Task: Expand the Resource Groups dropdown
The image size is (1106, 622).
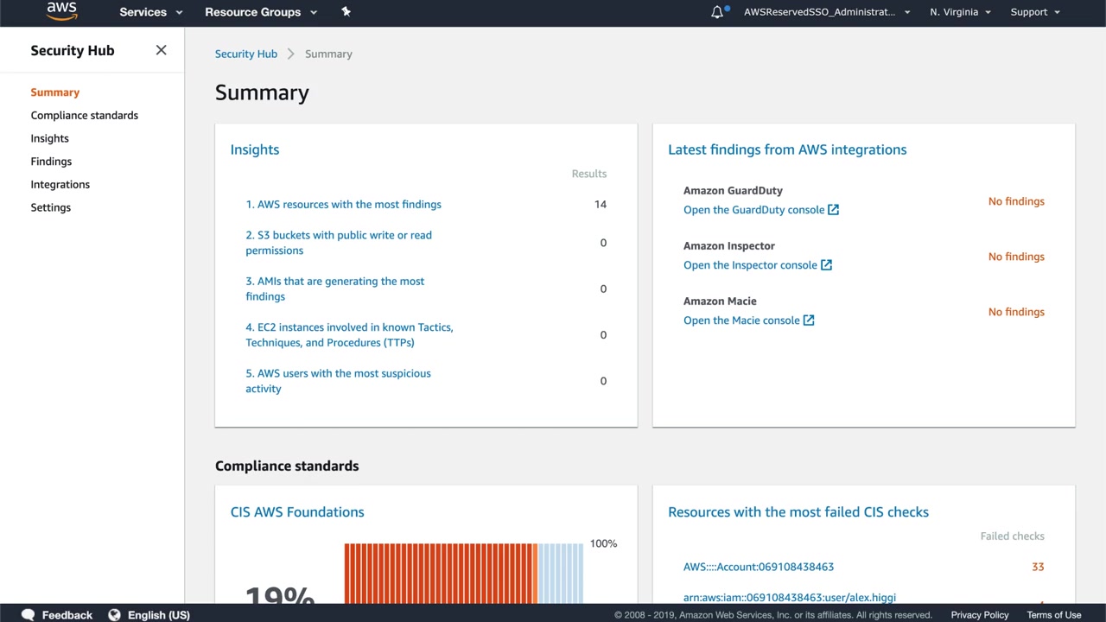Action: (x=260, y=12)
